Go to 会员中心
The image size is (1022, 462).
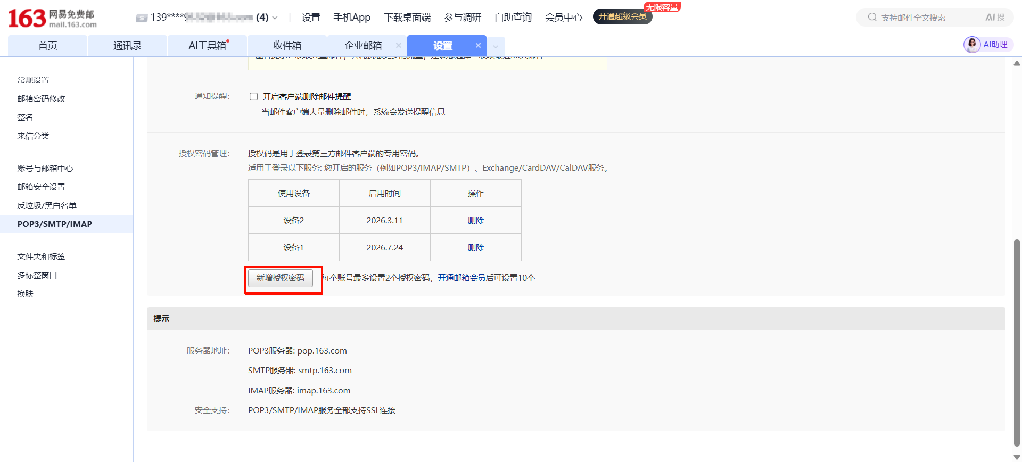pos(564,18)
